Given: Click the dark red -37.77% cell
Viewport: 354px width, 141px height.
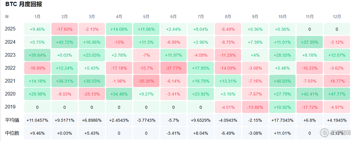Looking at the screenshot, I should click(x=174, y=68).
